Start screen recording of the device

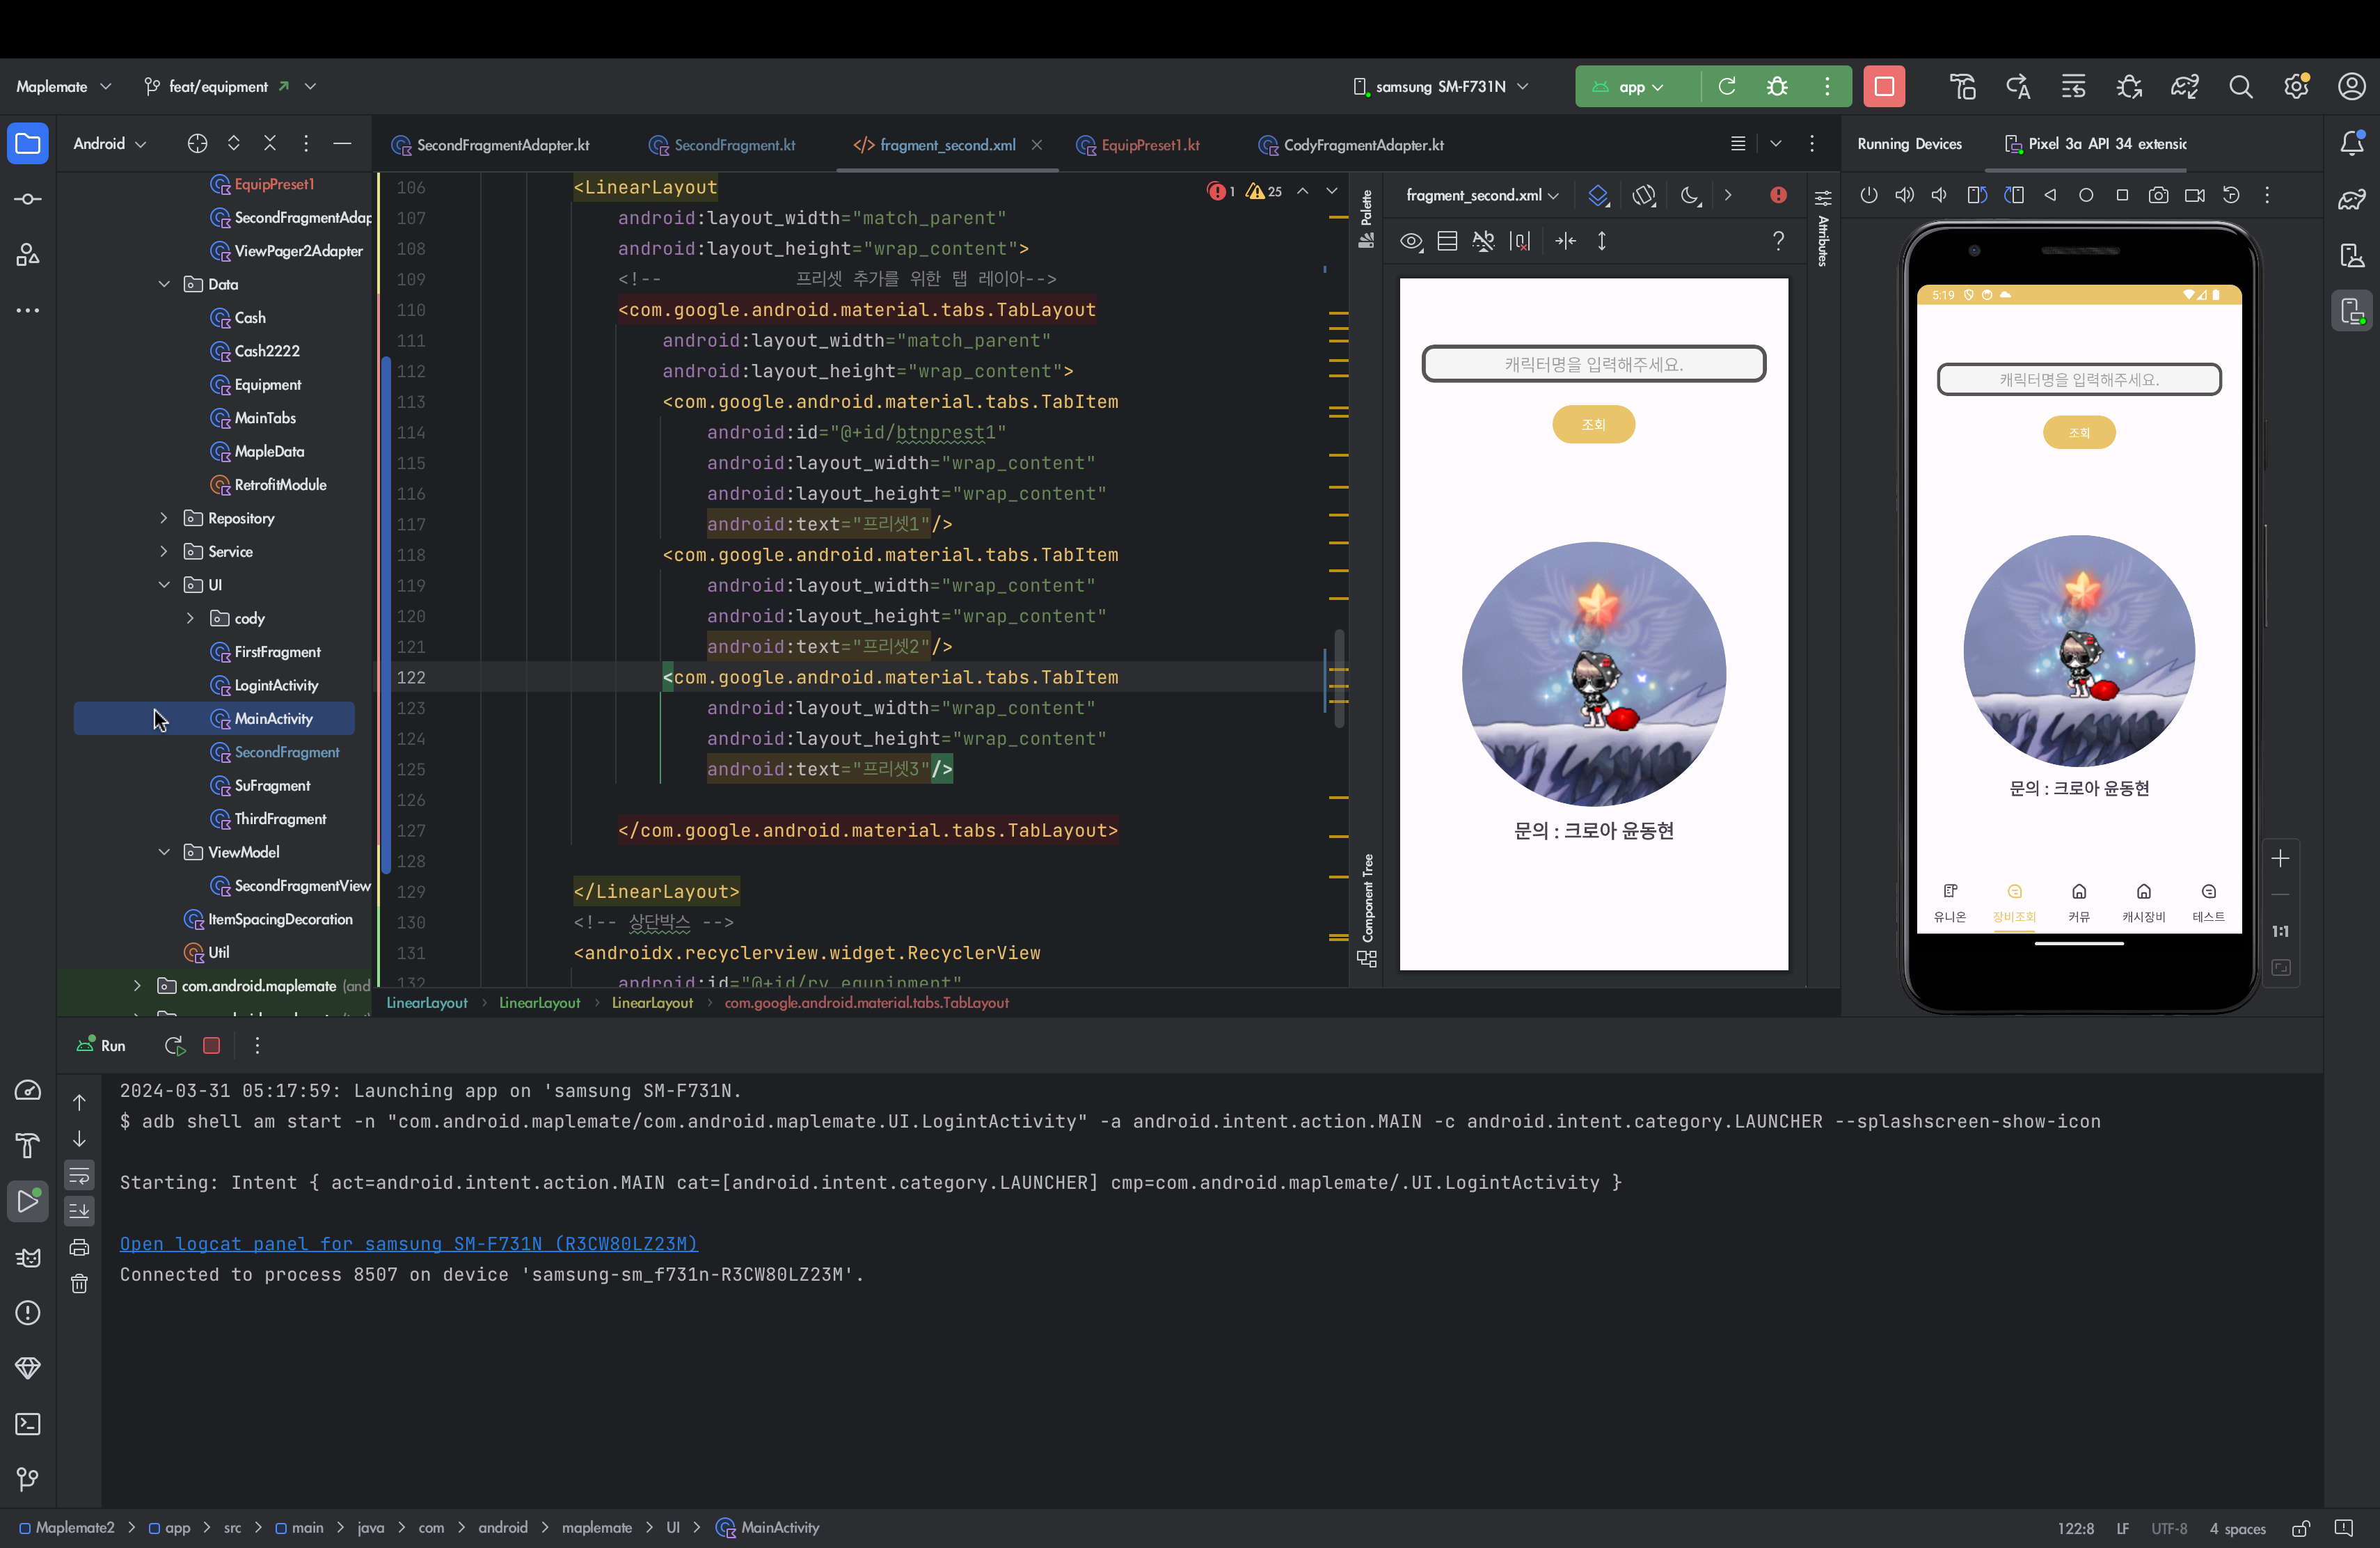click(2195, 195)
